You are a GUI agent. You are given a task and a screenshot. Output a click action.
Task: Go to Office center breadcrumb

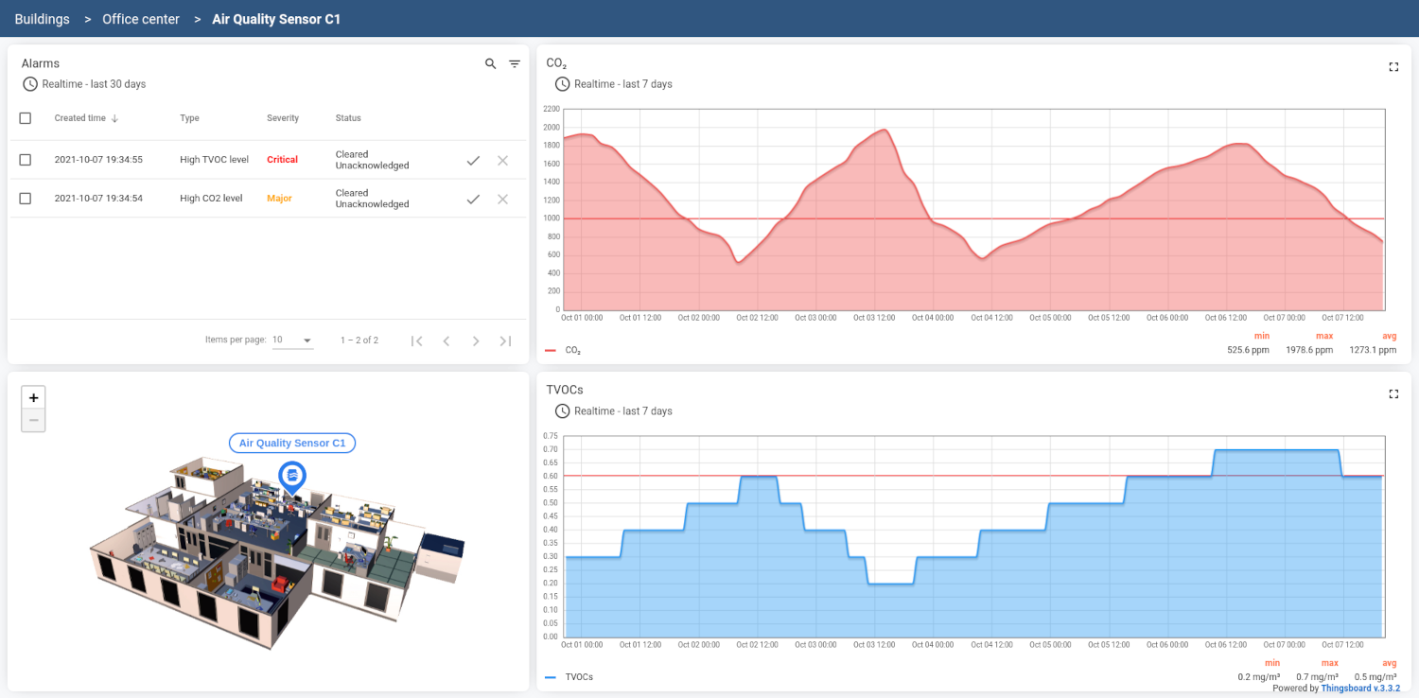point(141,19)
